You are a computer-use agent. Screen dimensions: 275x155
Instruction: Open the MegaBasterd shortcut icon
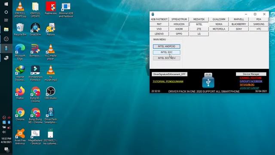[35, 137]
